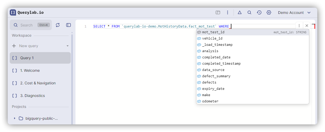The height and width of the screenshot is (132, 325).
Task: Select the Query 1 tab
Action: (x=40, y=58)
